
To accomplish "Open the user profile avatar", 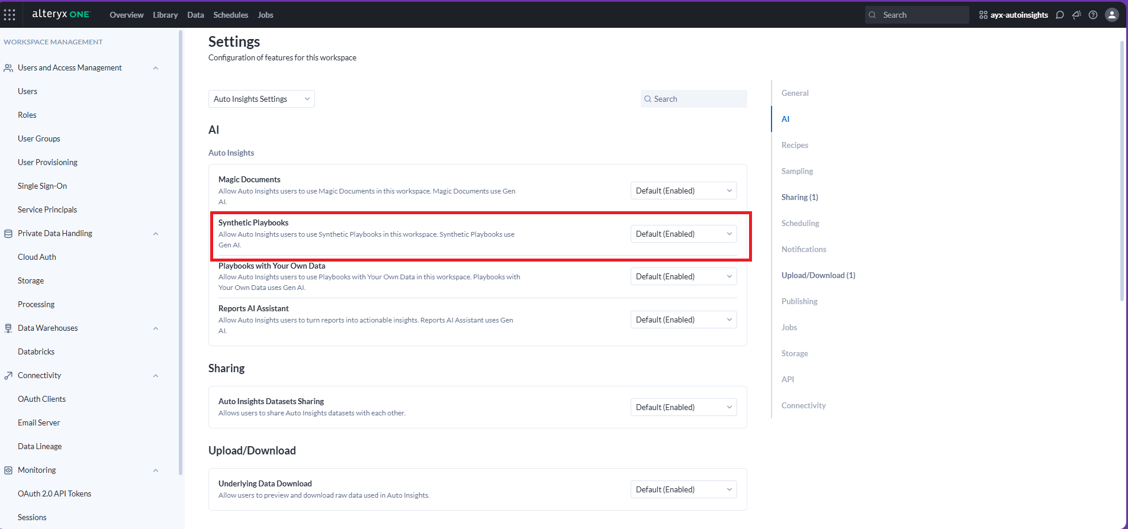I will (1112, 15).
